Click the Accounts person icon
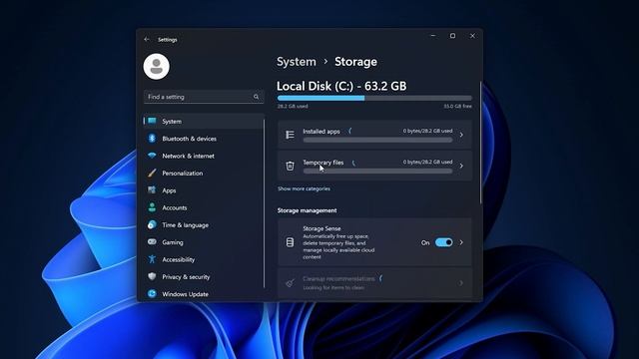639x359 pixels. pos(152,207)
